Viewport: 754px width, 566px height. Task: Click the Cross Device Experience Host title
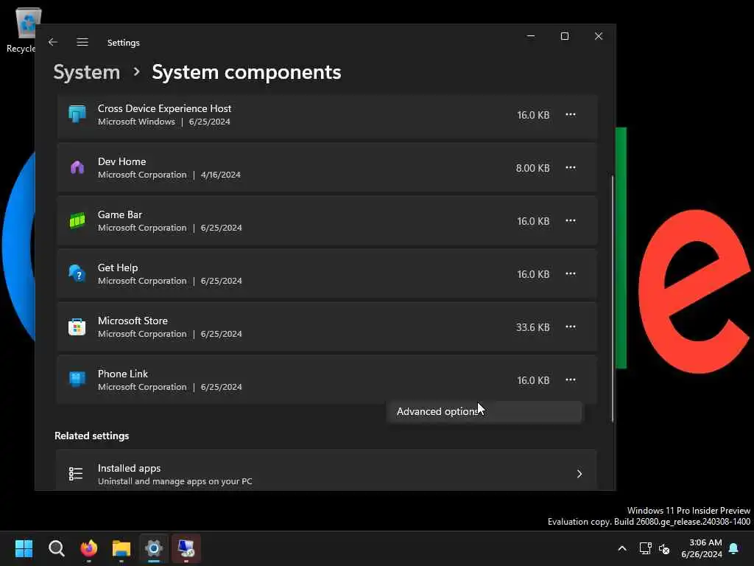(x=164, y=108)
